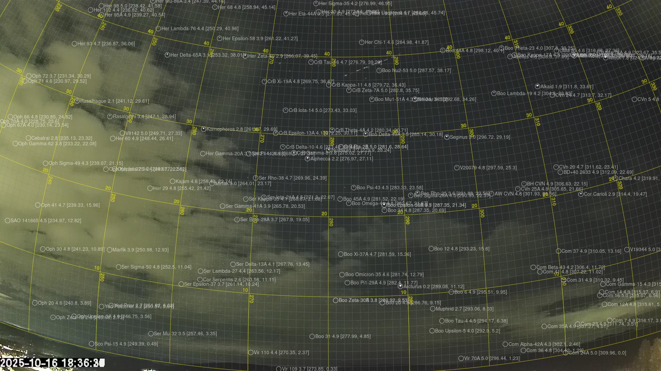
Task: Click the Ser Mu-32 3.5 label
Action: pos(185,334)
